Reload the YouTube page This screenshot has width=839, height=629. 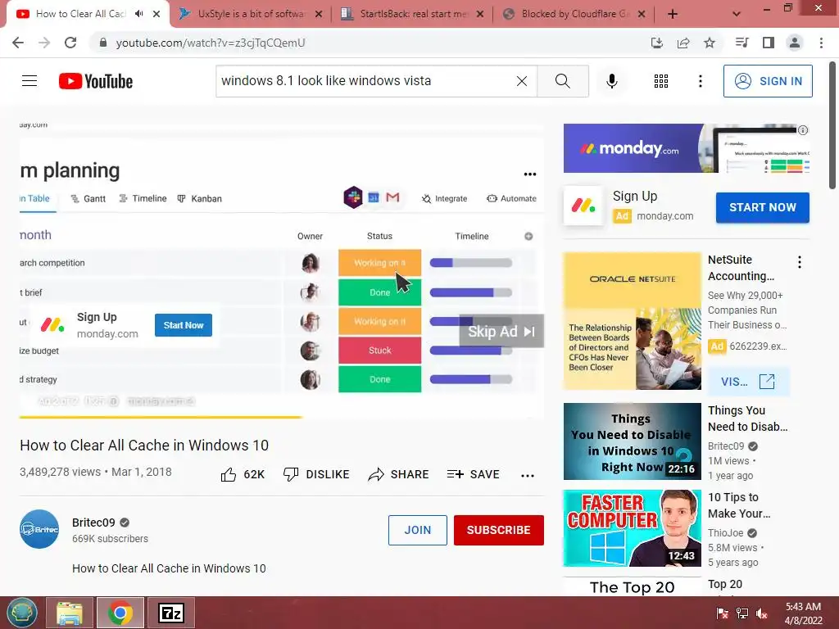click(x=70, y=43)
